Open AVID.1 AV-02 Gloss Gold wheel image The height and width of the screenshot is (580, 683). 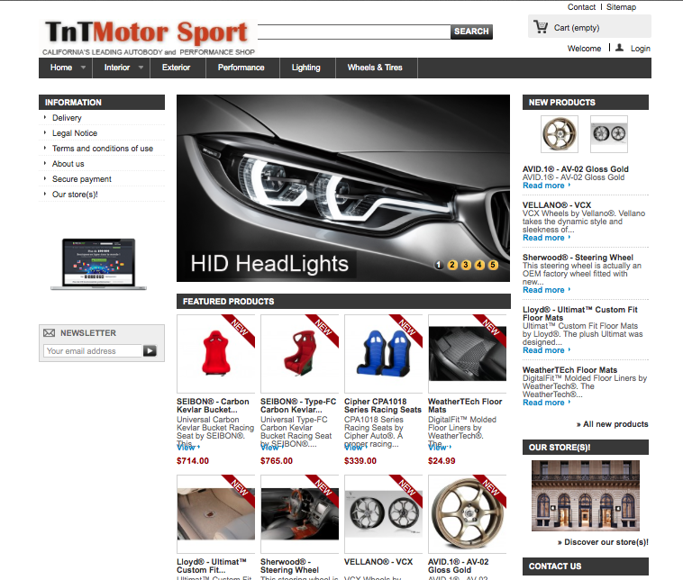[467, 514]
